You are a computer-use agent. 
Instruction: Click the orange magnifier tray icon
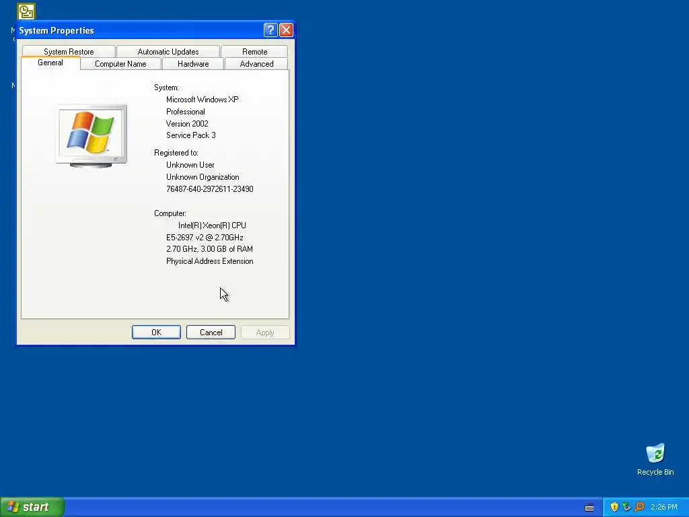(x=639, y=507)
